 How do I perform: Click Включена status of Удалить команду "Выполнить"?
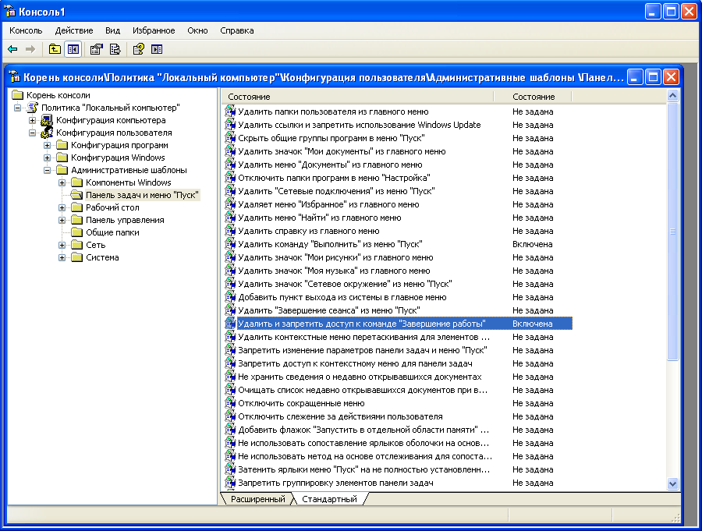532,244
